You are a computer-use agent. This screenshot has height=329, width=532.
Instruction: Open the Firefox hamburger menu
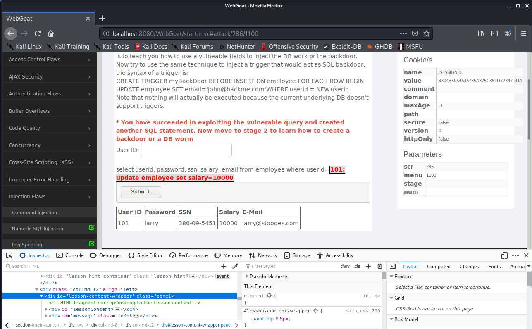point(524,33)
